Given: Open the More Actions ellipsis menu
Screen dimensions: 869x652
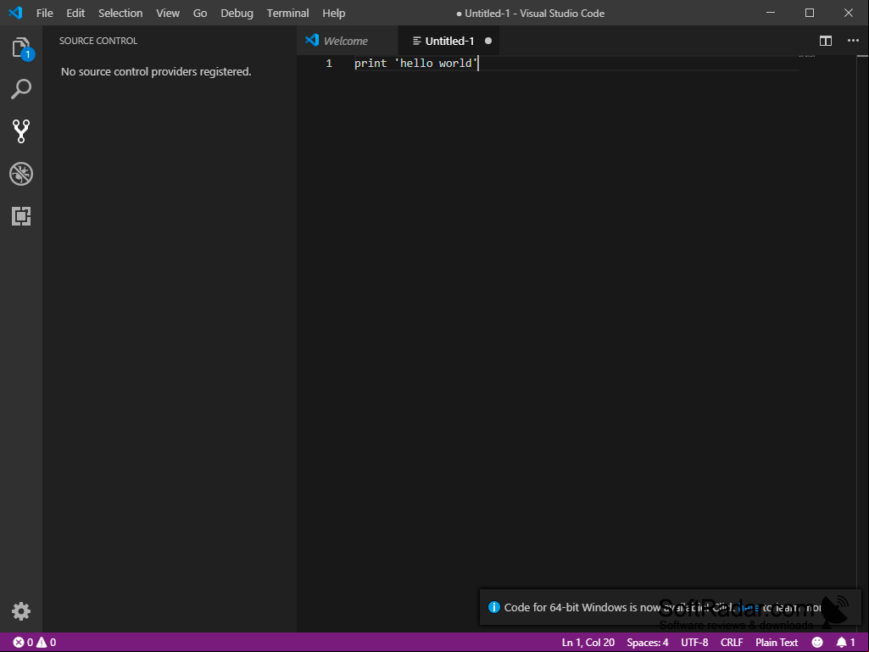Looking at the screenshot, I should [853, 41].
